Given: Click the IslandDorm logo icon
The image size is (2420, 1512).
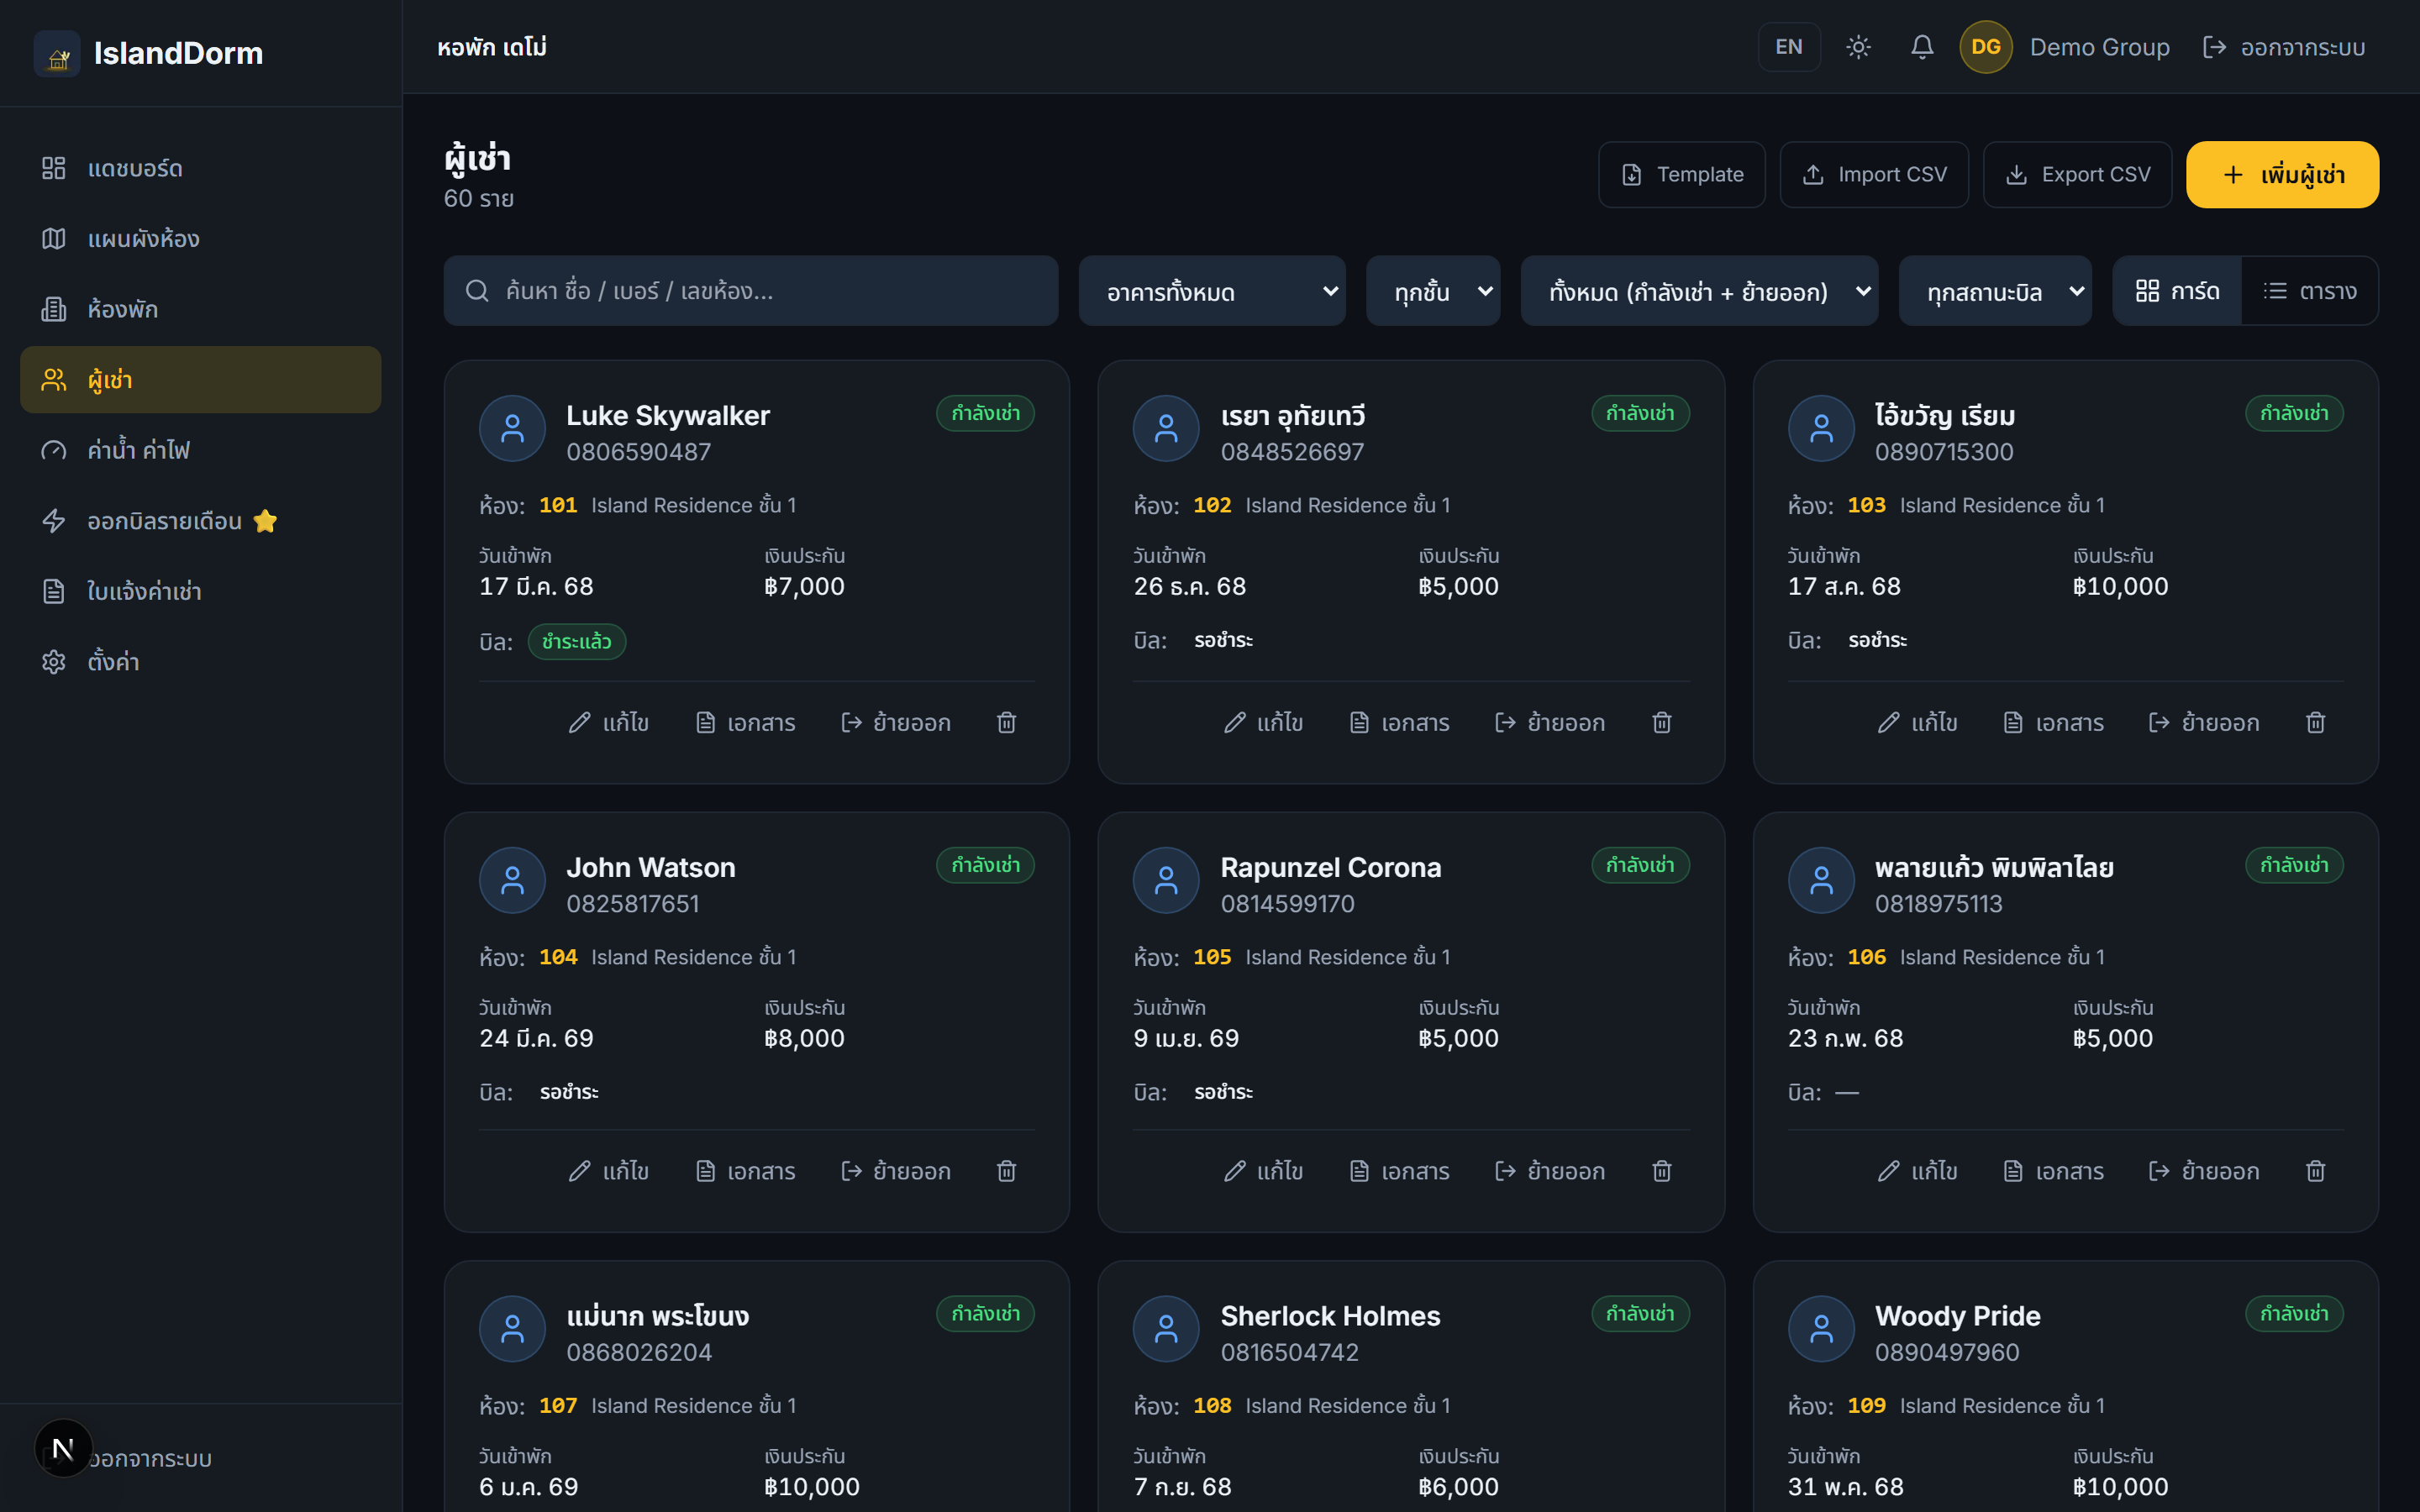Looking at the screenshot, I should point(57,53).
